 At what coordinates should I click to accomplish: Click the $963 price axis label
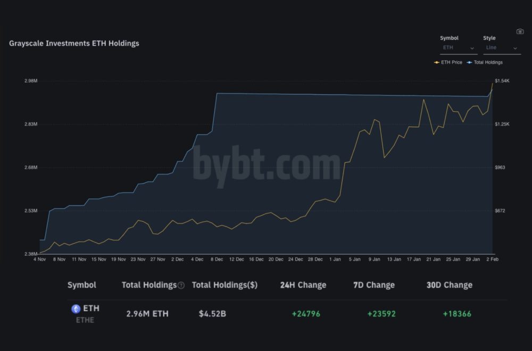coord(500,168)
